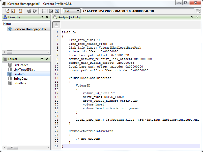
Task: Click the gear with document toolbar icon
Action: [x=35, y=11]
